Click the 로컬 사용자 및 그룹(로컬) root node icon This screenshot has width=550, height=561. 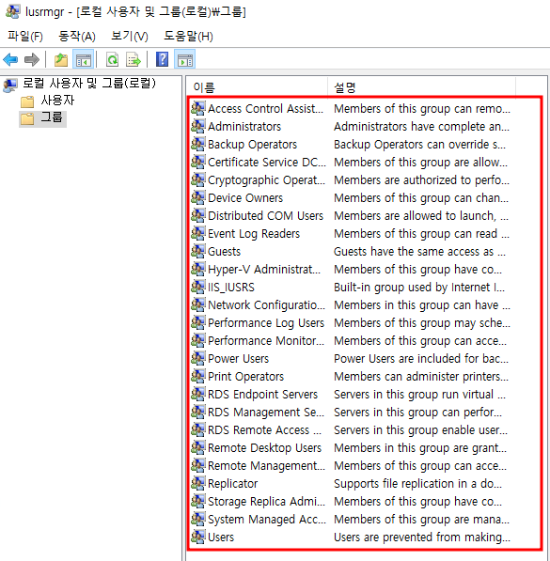(10, 85)
